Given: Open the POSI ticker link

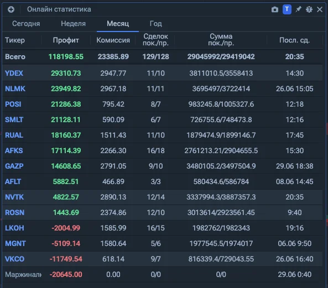Looking at the screenshot, I should click(13, 104).
